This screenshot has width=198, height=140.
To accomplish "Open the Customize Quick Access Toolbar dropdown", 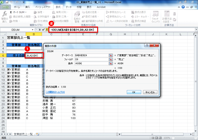I will [x=23, y=2].
